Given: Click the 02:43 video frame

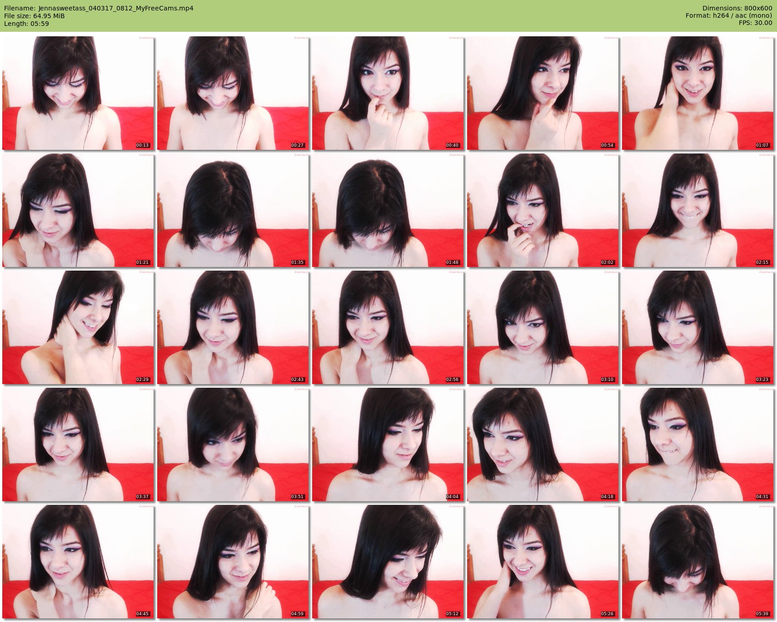Looking at the screenshot, I should click(x=233, y=327).
